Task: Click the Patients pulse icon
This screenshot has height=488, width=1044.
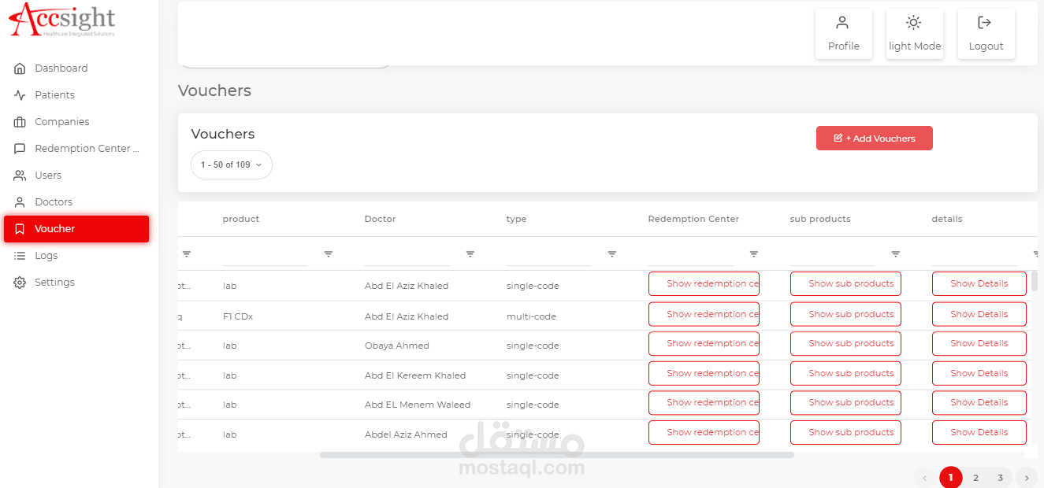Action: (x=20, y=95)
